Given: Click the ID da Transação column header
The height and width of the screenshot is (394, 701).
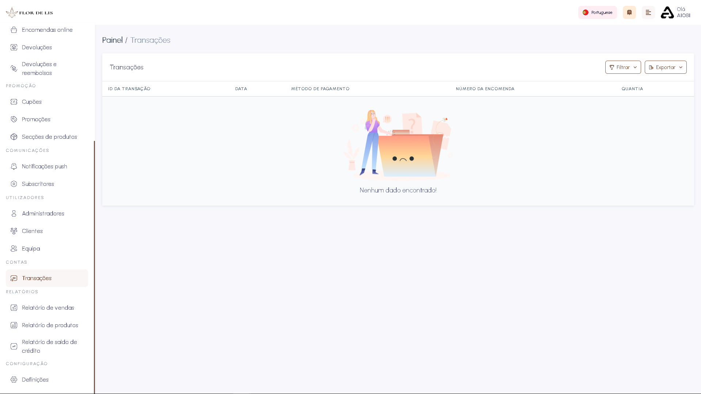Looking at the screenshot, I should [x=129, y=89].
